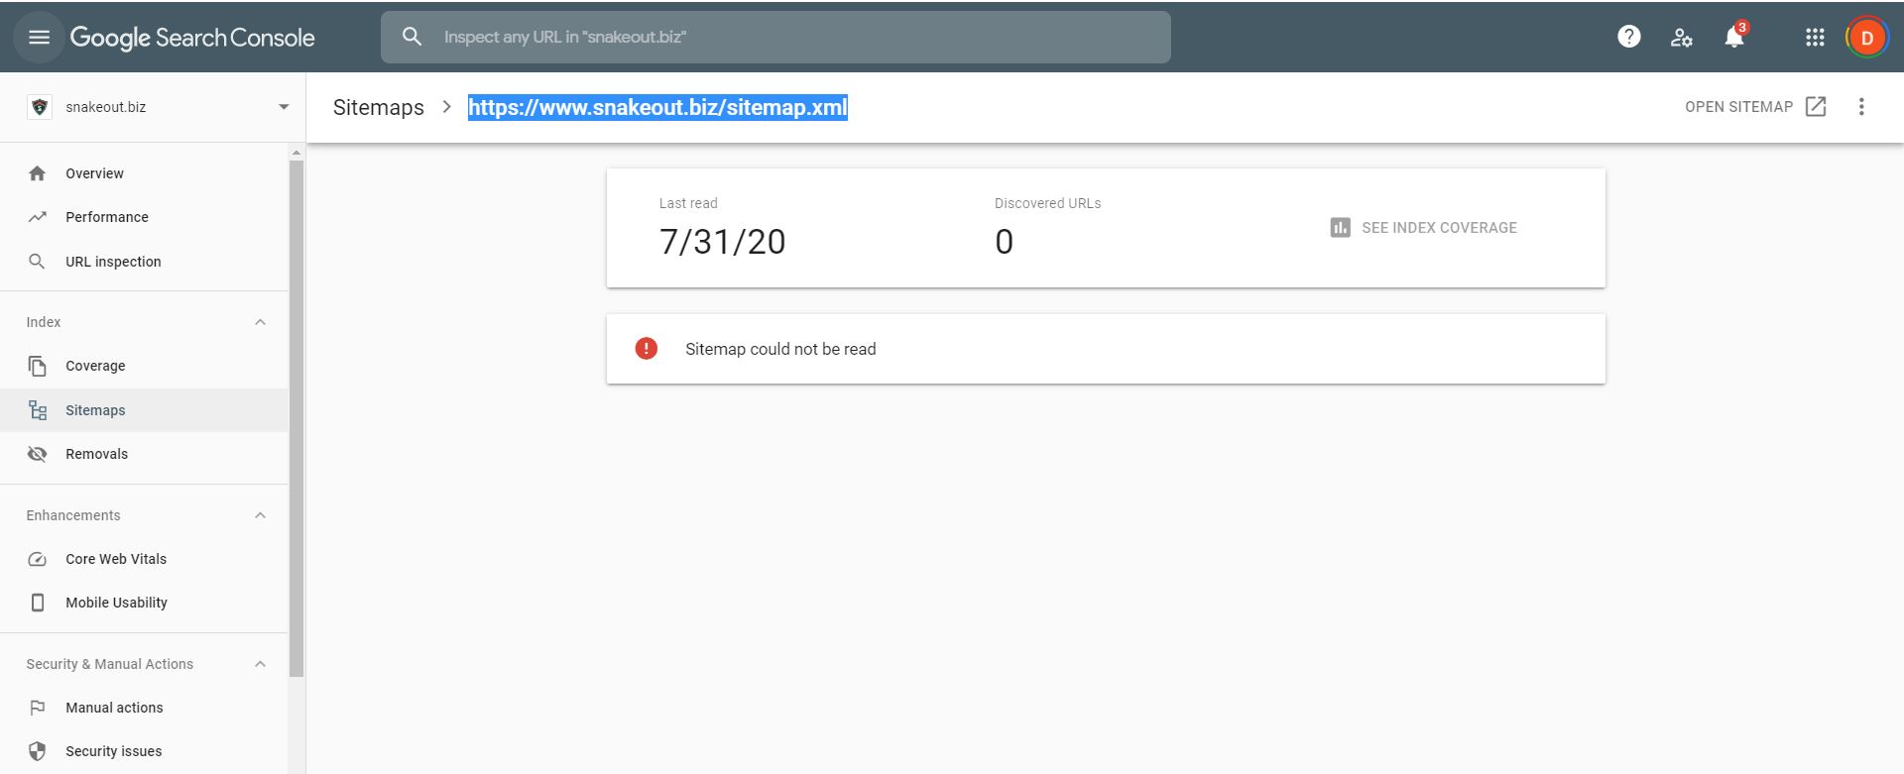Click the open-in-new-tab sitemap icon
The height and width of the screenshot is (774, 1904).
coord(1816,107)
